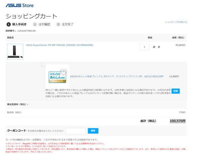Open the ASUS Anshin warranty badge image

pyautogui.click(x=57, y=76)
